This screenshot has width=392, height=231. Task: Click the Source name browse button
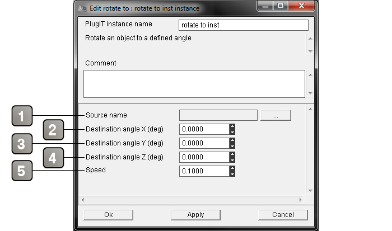pos(276,115)
